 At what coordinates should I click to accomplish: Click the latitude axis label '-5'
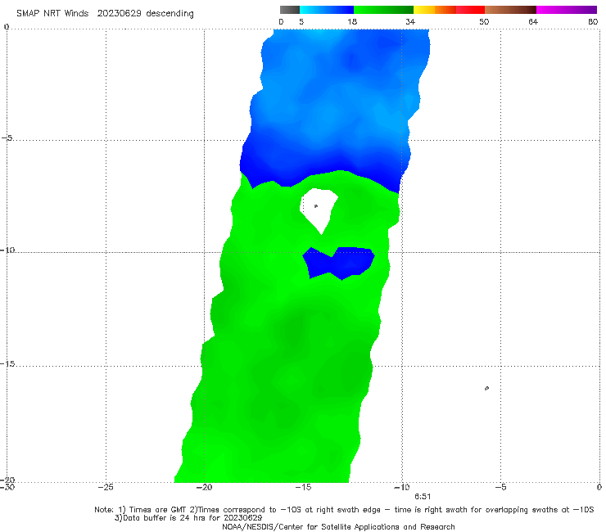point(7,138)
